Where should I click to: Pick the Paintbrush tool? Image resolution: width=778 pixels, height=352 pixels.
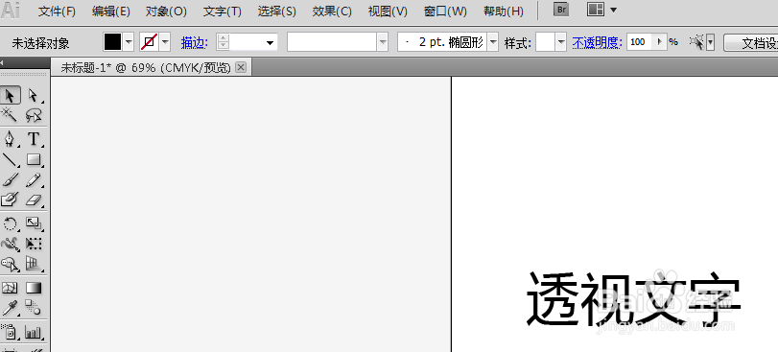tap(11, 180)
